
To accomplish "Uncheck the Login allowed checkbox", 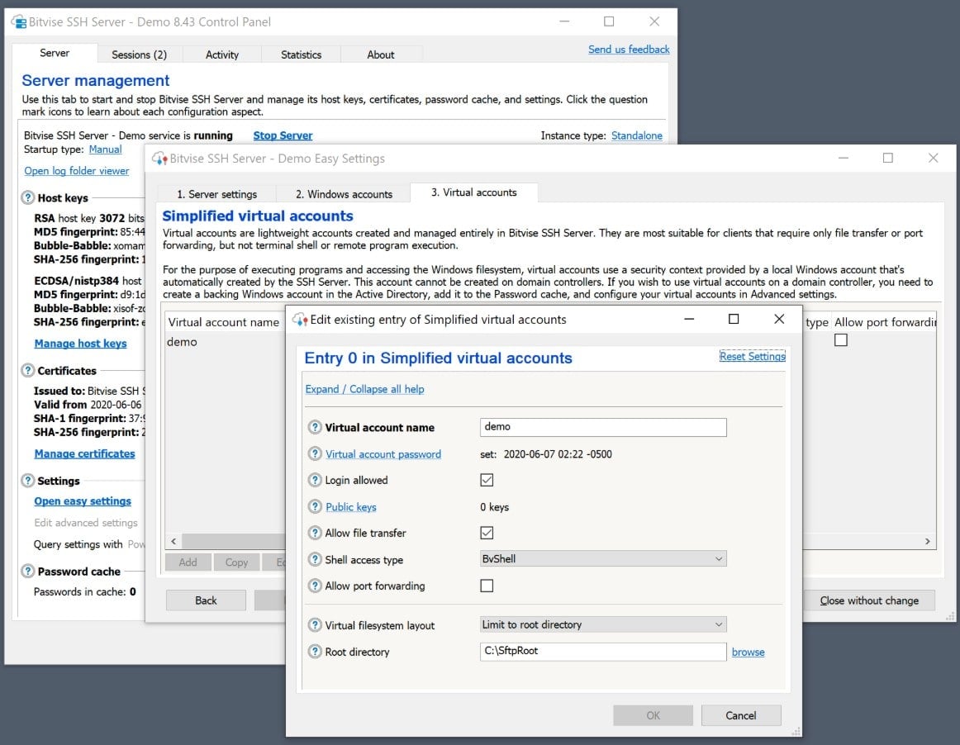I will 487,480.
